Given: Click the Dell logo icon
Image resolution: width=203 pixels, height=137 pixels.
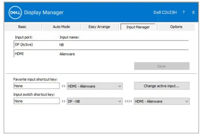Looking at the screenshot, I should [x=15, y=13].
